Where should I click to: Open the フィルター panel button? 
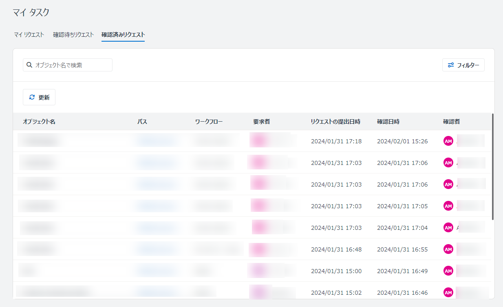(463, 65)
